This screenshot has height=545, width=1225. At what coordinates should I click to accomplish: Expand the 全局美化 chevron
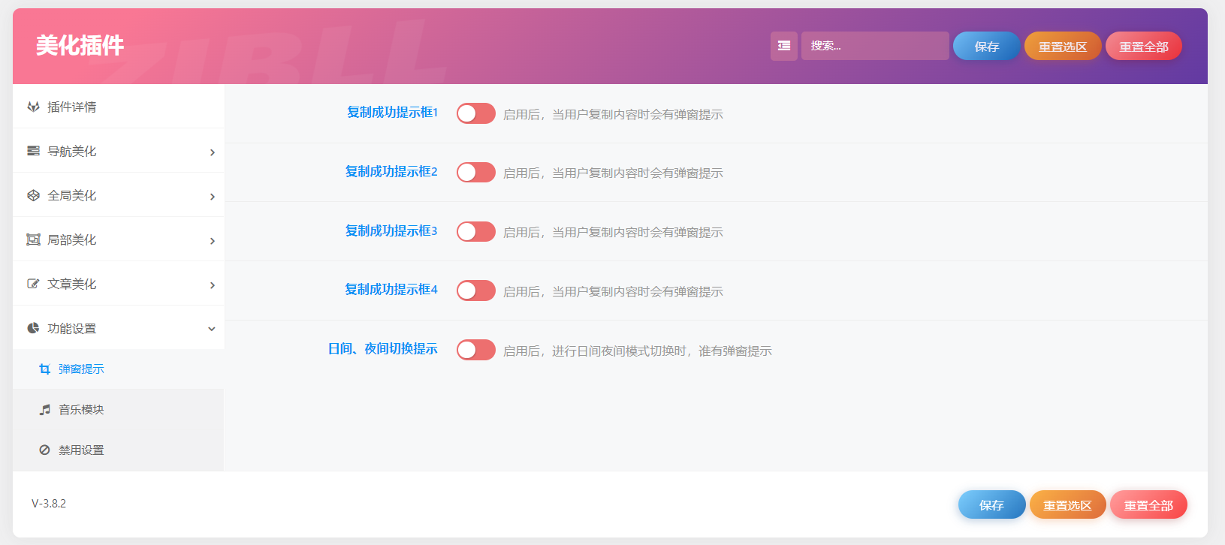[x=213, y=197]
